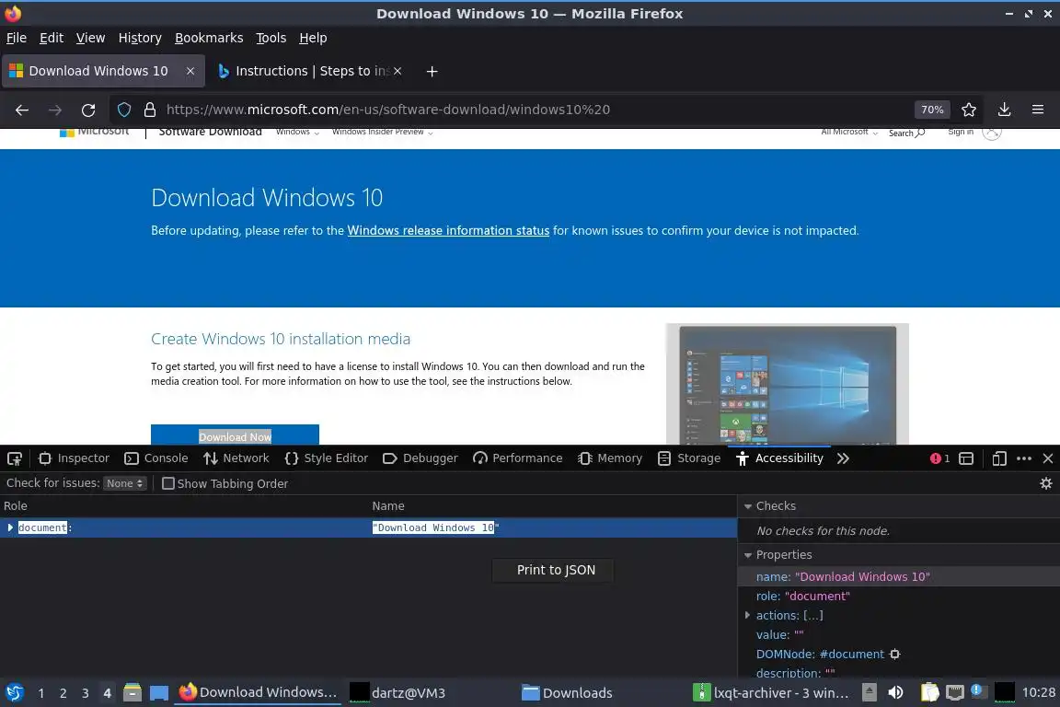
Task: Open the Downloads taskbar window
Action: point(567,693)
